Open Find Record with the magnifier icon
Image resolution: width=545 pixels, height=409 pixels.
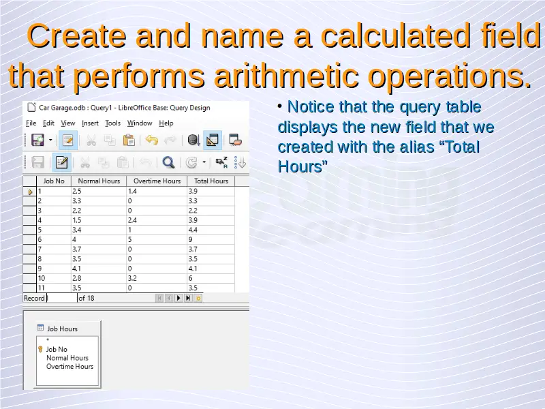click(168, 162)
